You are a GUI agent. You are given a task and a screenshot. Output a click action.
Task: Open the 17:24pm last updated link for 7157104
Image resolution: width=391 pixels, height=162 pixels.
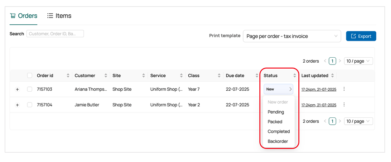(319, 105)
